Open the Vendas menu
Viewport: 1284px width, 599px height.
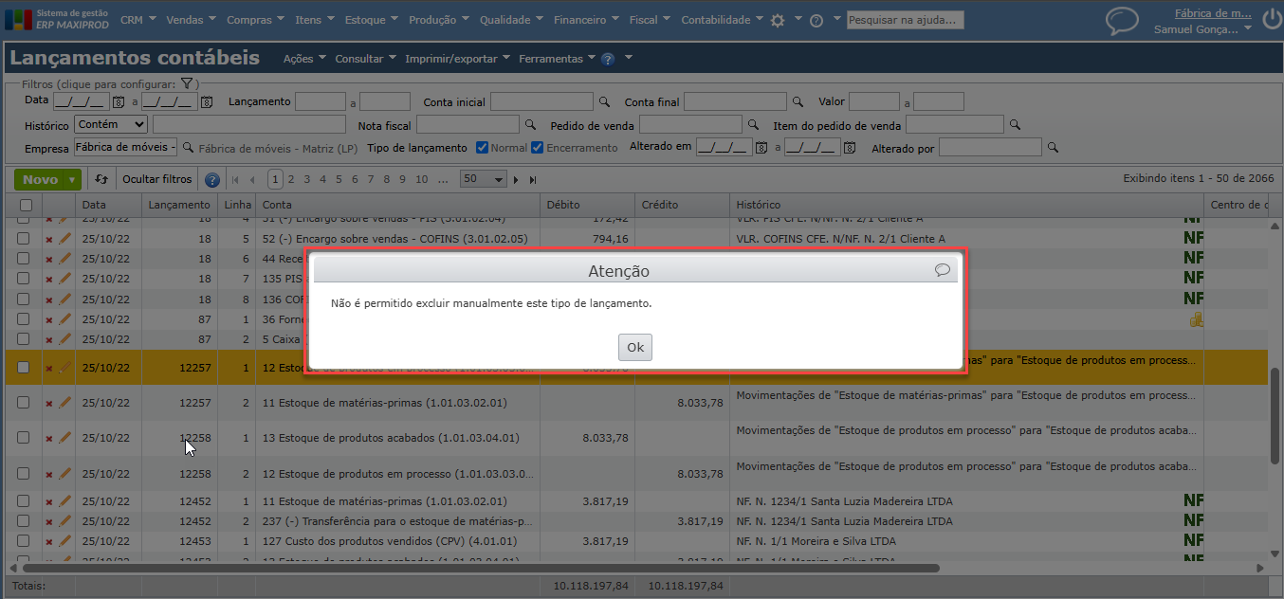pos(190,20)
